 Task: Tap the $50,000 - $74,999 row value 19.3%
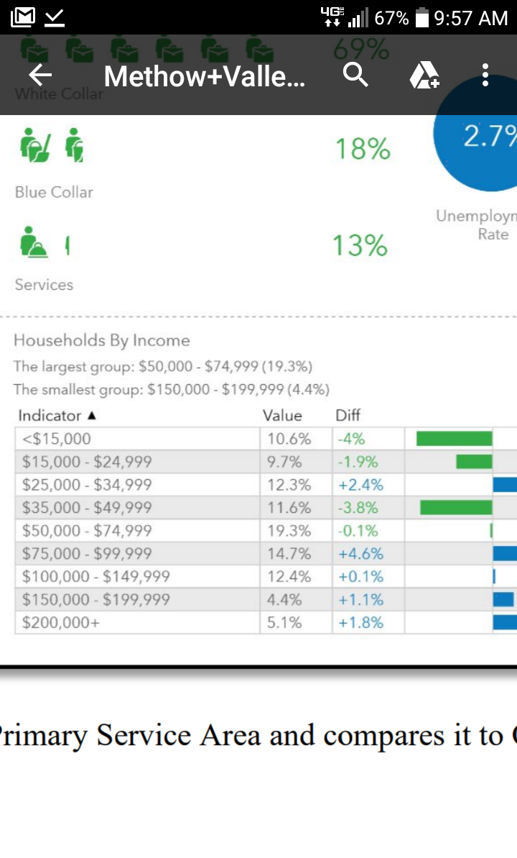pyautogui.click(x=289, y=531)
